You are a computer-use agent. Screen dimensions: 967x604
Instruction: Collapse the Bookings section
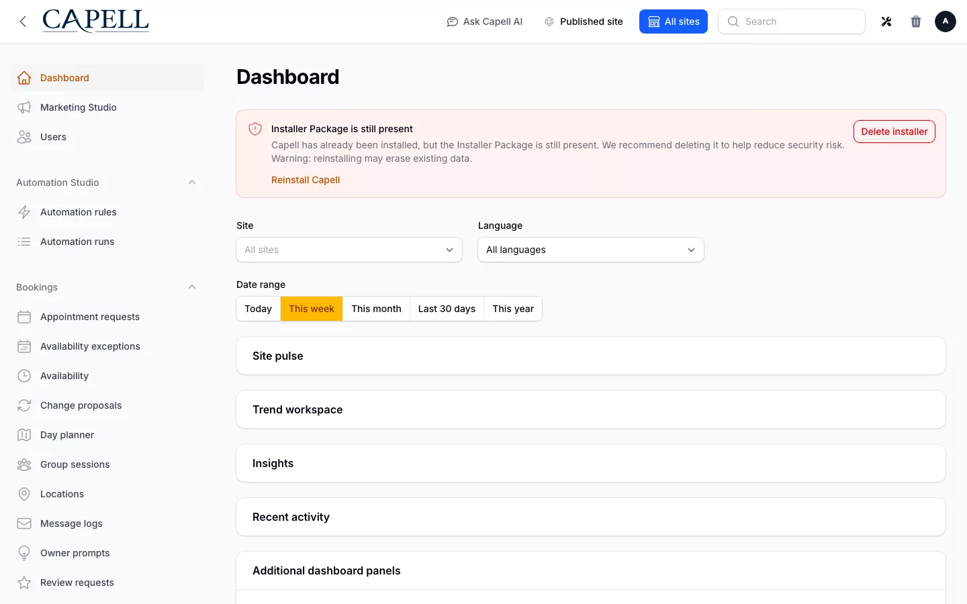point(192,287)
